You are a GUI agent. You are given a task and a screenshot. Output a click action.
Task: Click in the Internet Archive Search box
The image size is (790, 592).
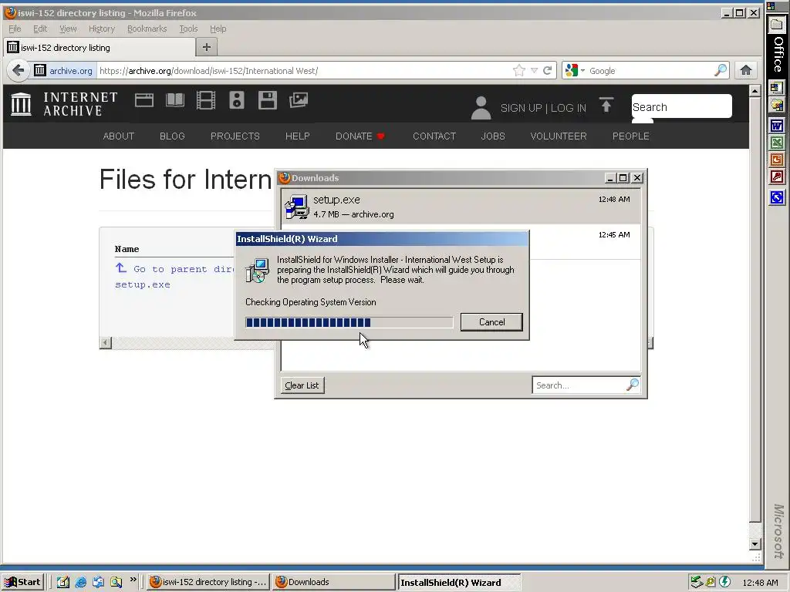point(681,106)
